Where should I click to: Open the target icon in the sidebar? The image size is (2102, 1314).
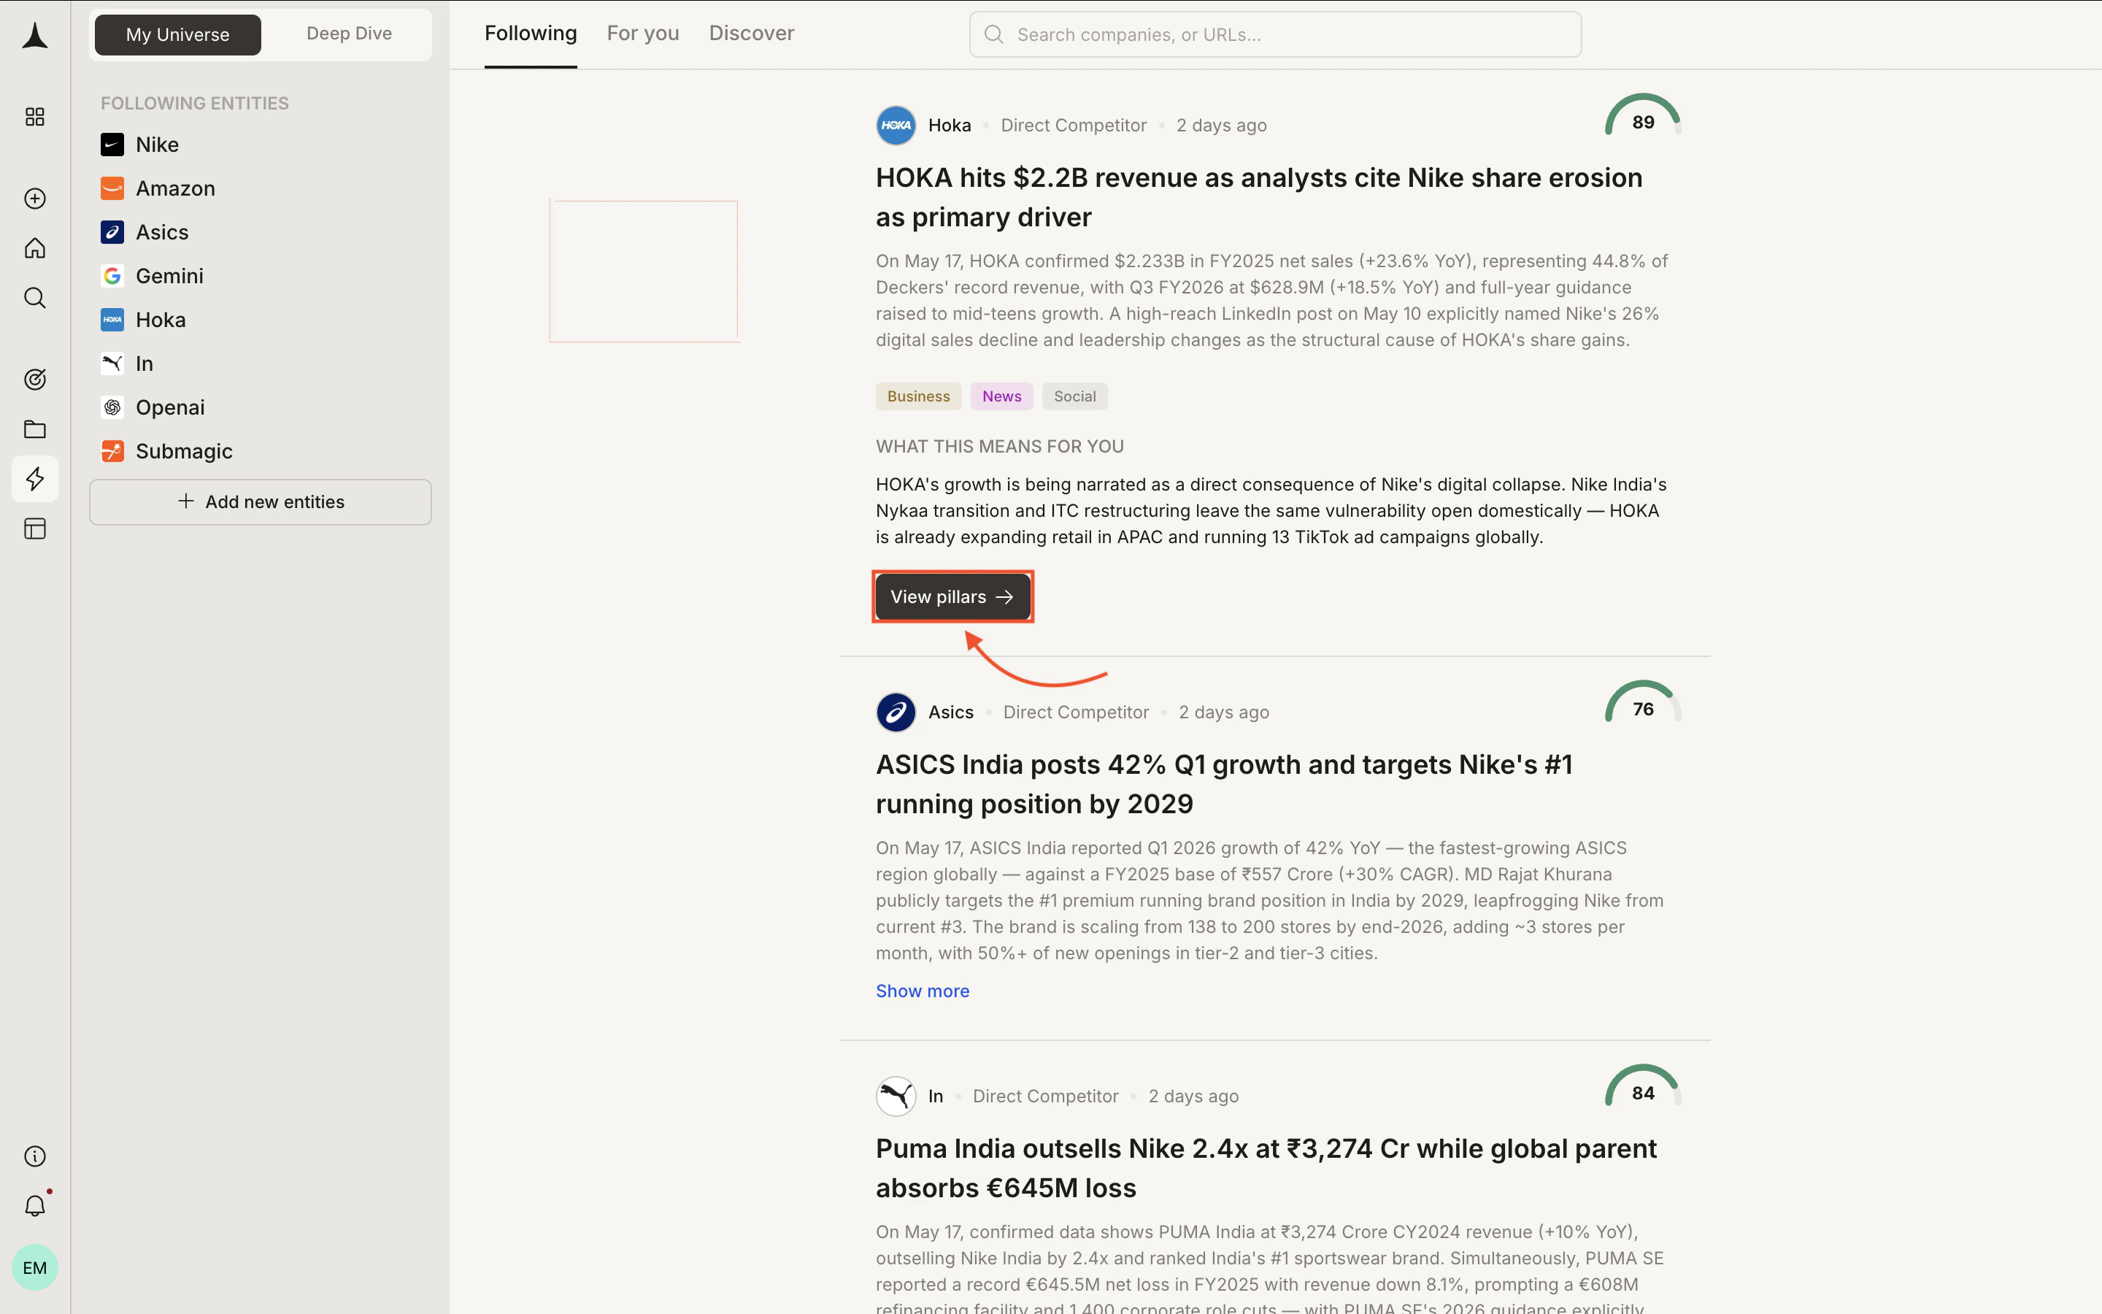[35, 379]
